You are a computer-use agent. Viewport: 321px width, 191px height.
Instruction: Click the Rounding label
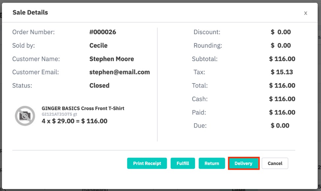tap(208, 46)
